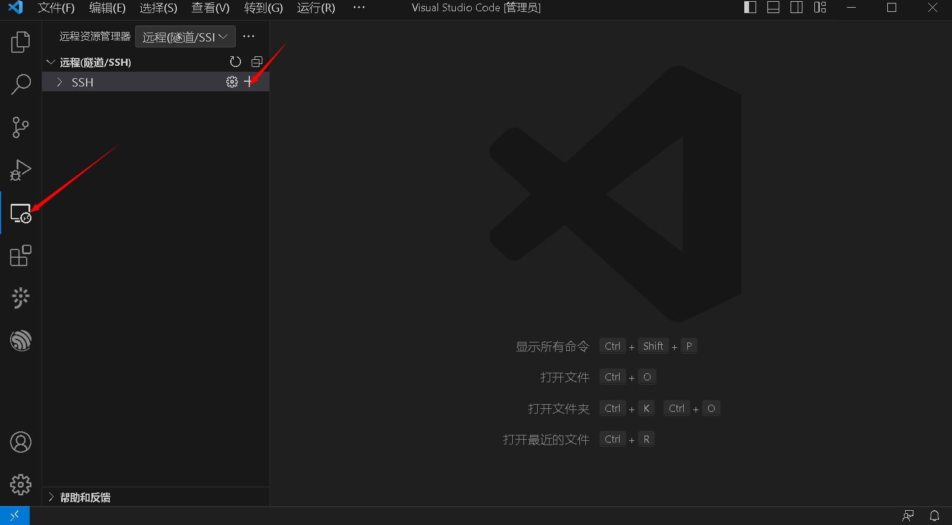Open the remote type dropdown 远程(隧道/SSH)
The height and width of the screenshot is (525, 952).
(x=185, y=37)
